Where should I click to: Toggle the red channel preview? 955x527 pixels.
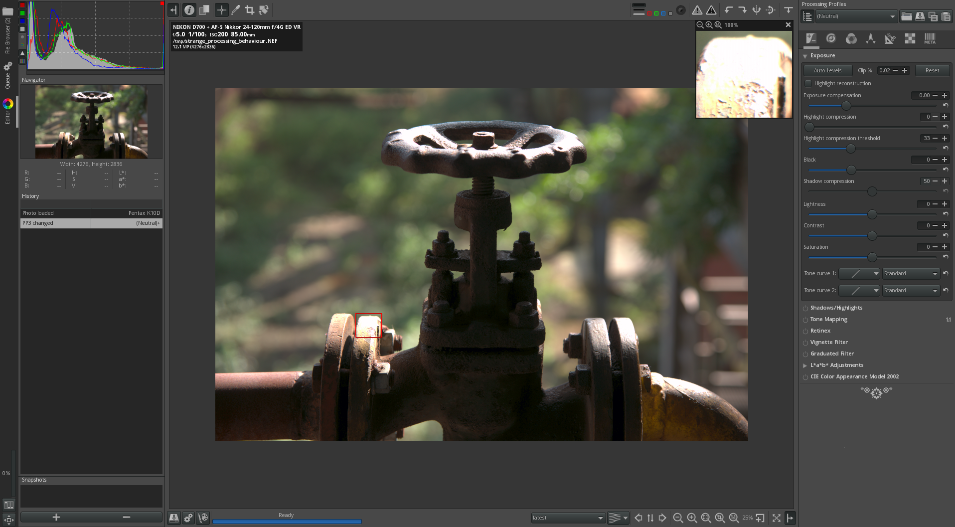click(x=649, y=13)
